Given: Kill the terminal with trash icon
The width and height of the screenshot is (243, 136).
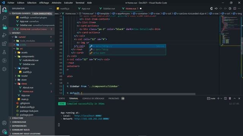Looking at the screenshot, I should click(230, 98).
